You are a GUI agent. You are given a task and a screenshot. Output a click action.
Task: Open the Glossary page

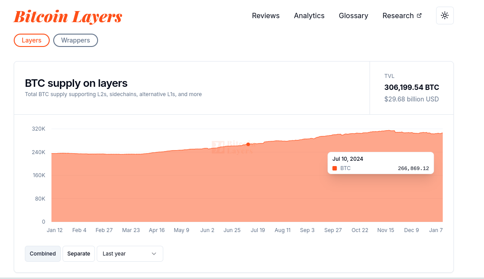point(353,15)
